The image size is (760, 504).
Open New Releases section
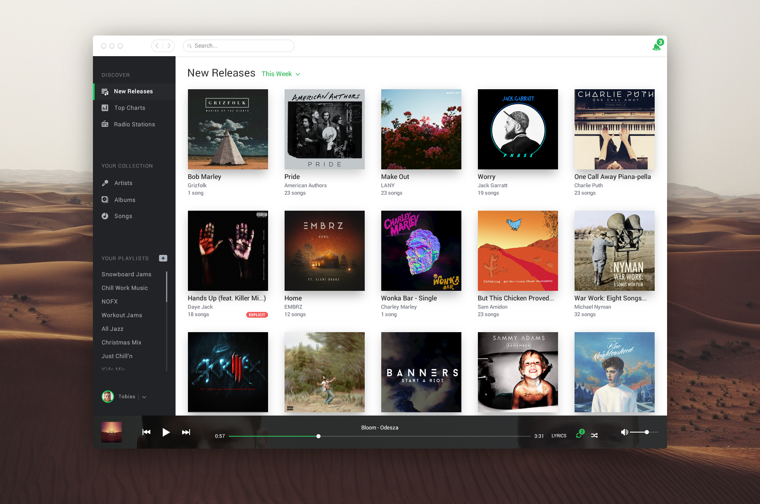pyautogui.click(x=135, y=91)
